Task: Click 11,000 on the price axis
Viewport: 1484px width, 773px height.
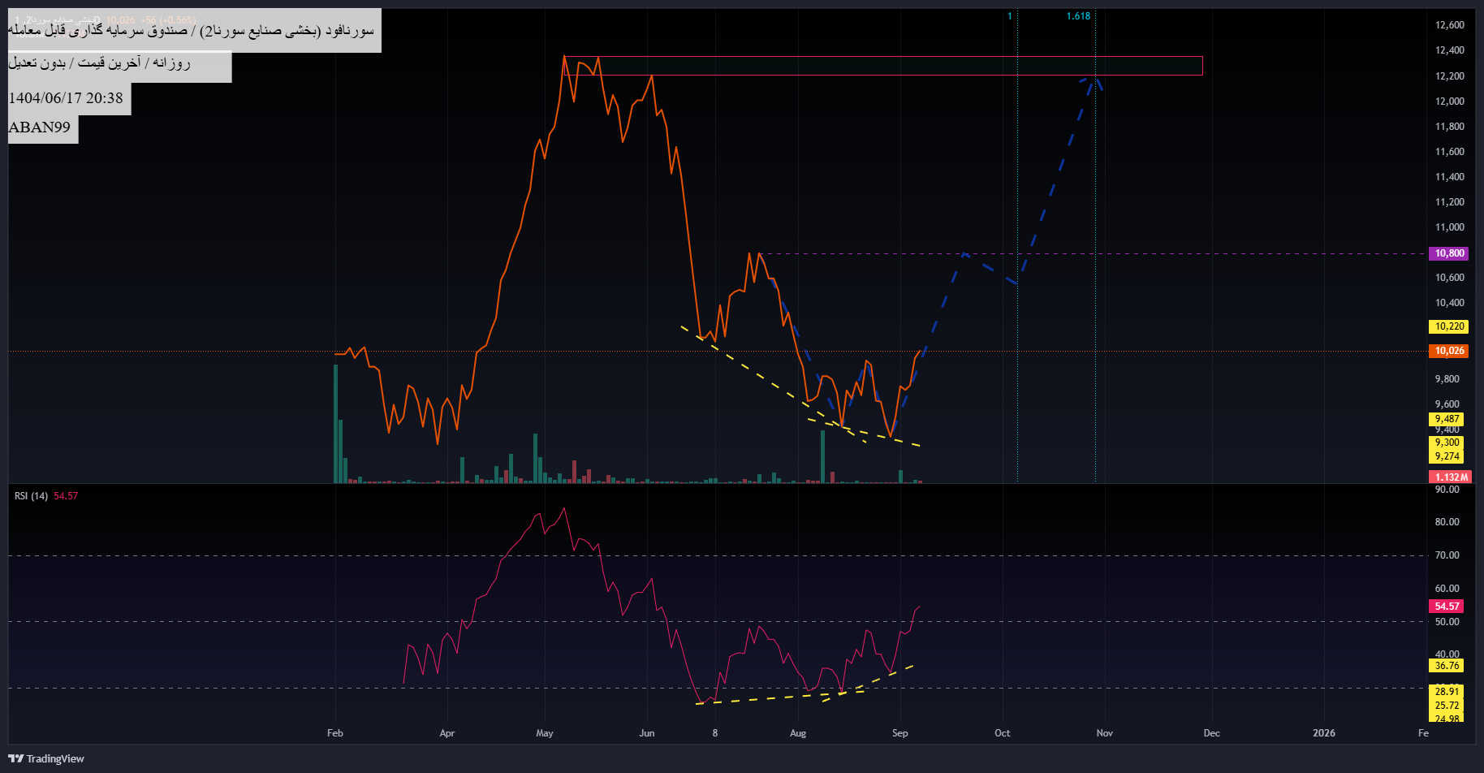Action: click(1449, 227)
